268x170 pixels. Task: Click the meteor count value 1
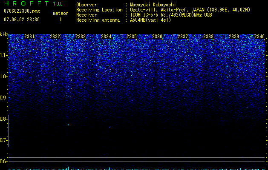61,20
